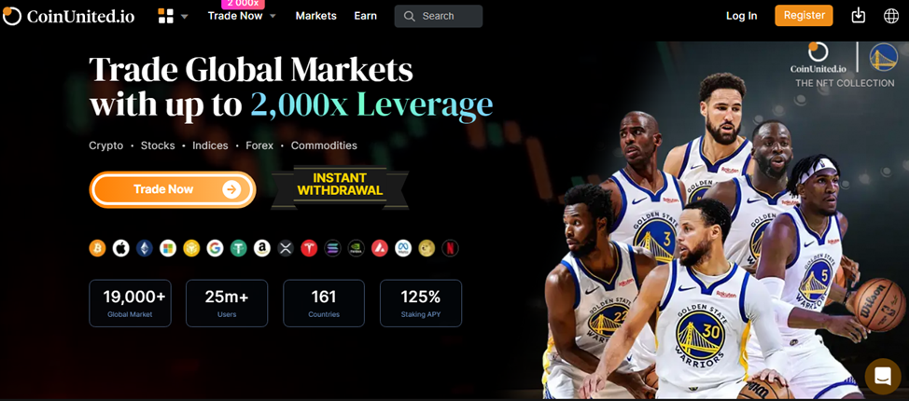Select the Amazon stock icon
The height and width of the screenshot is (401, 909).
click(262, 249)
